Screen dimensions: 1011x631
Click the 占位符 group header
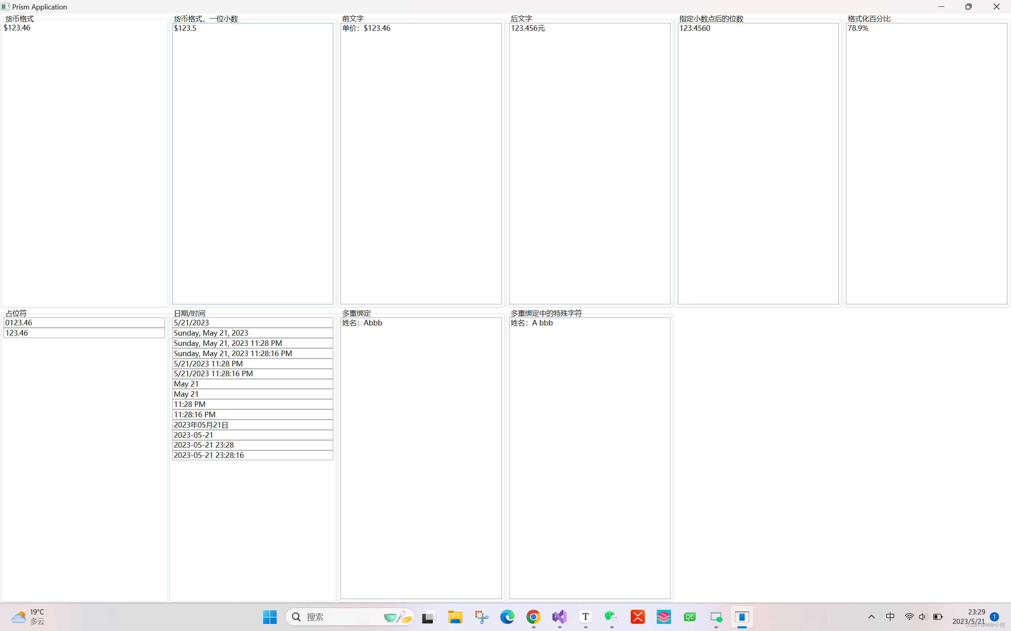(x=16, y=314)
